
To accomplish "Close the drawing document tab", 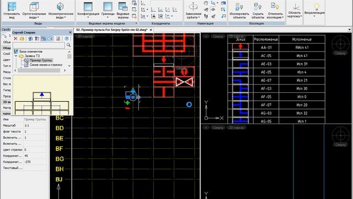I will point(151,30).
